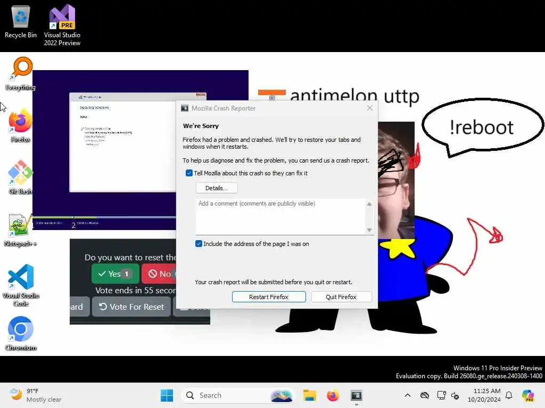Click Quit Firefox button
545x408 pixels.
341,297
